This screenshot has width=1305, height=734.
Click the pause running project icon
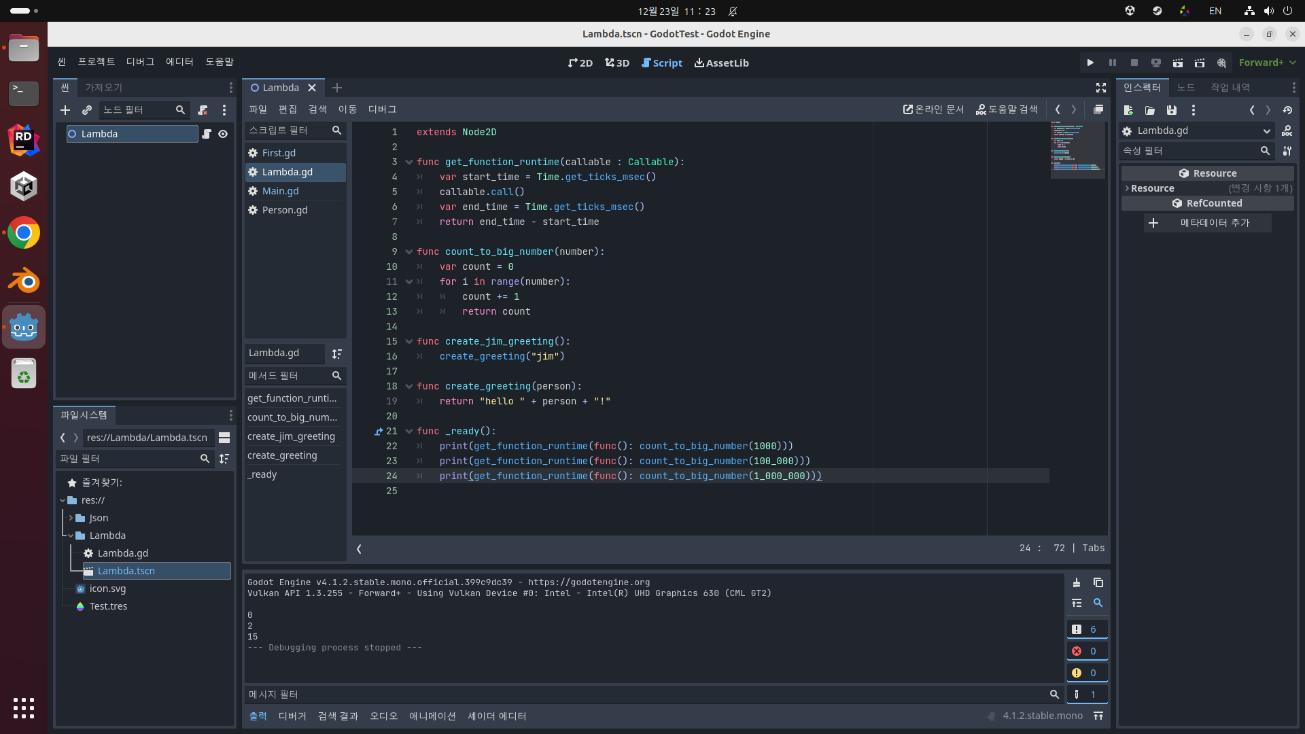pos(1113,63)
